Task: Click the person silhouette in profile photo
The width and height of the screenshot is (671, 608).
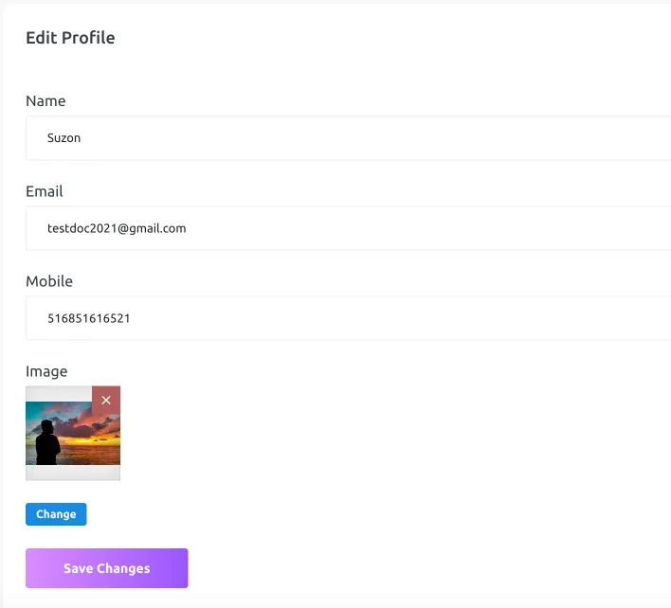Action: click(x=47, y=442)
